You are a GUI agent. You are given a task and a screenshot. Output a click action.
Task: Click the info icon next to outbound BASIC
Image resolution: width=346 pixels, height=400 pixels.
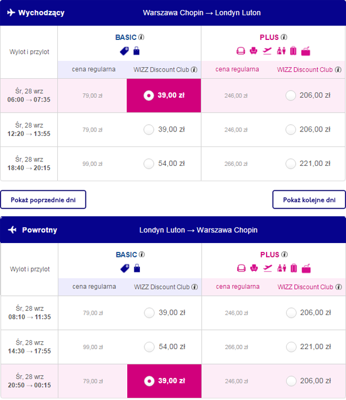(141, 37)
